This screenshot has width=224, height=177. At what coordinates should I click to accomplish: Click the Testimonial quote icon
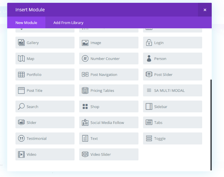pos(21,138)
